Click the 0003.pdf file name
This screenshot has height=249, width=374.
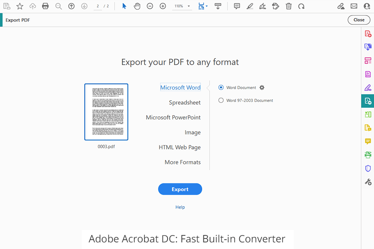pyautogui.click(x=106, y=147)
